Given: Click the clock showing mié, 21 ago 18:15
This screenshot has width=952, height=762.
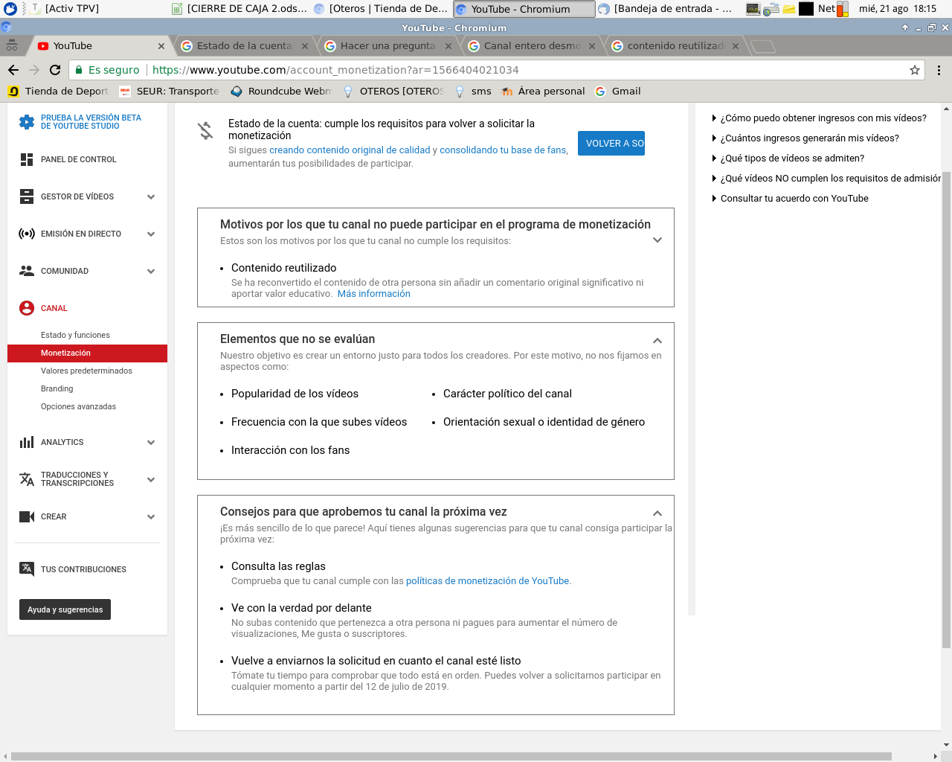Looking at the screenshot, I should click(x=898, y=9).
